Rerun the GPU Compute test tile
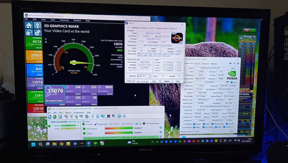 coord(110,94)
